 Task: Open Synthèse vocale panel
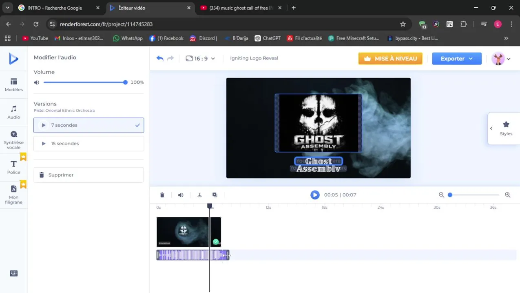point(13,140)
